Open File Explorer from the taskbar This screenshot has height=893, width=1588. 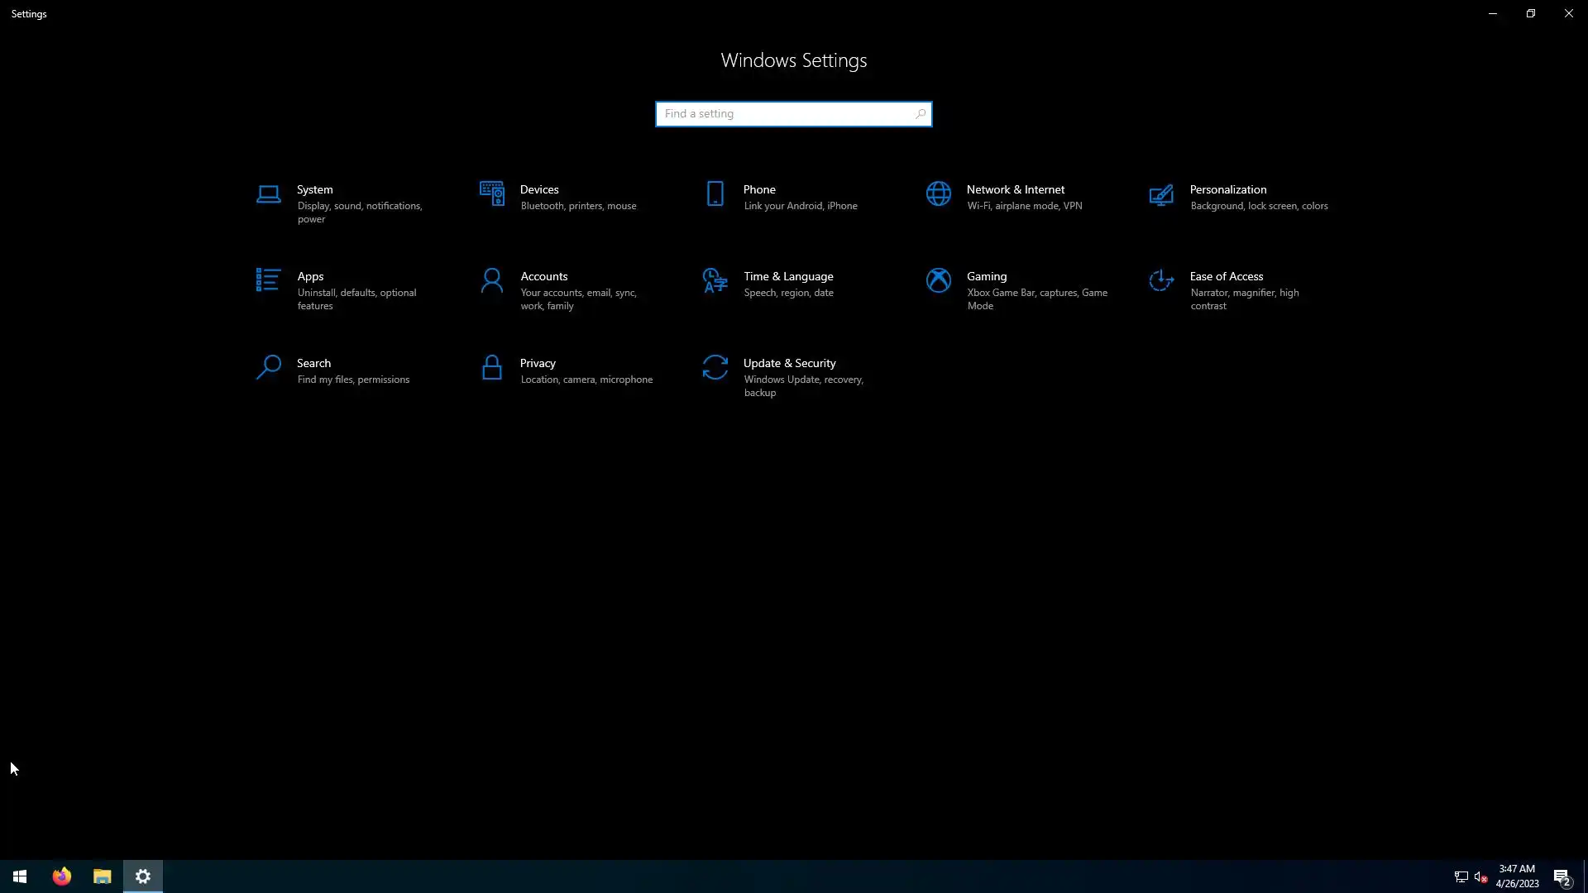pos(102,876)
